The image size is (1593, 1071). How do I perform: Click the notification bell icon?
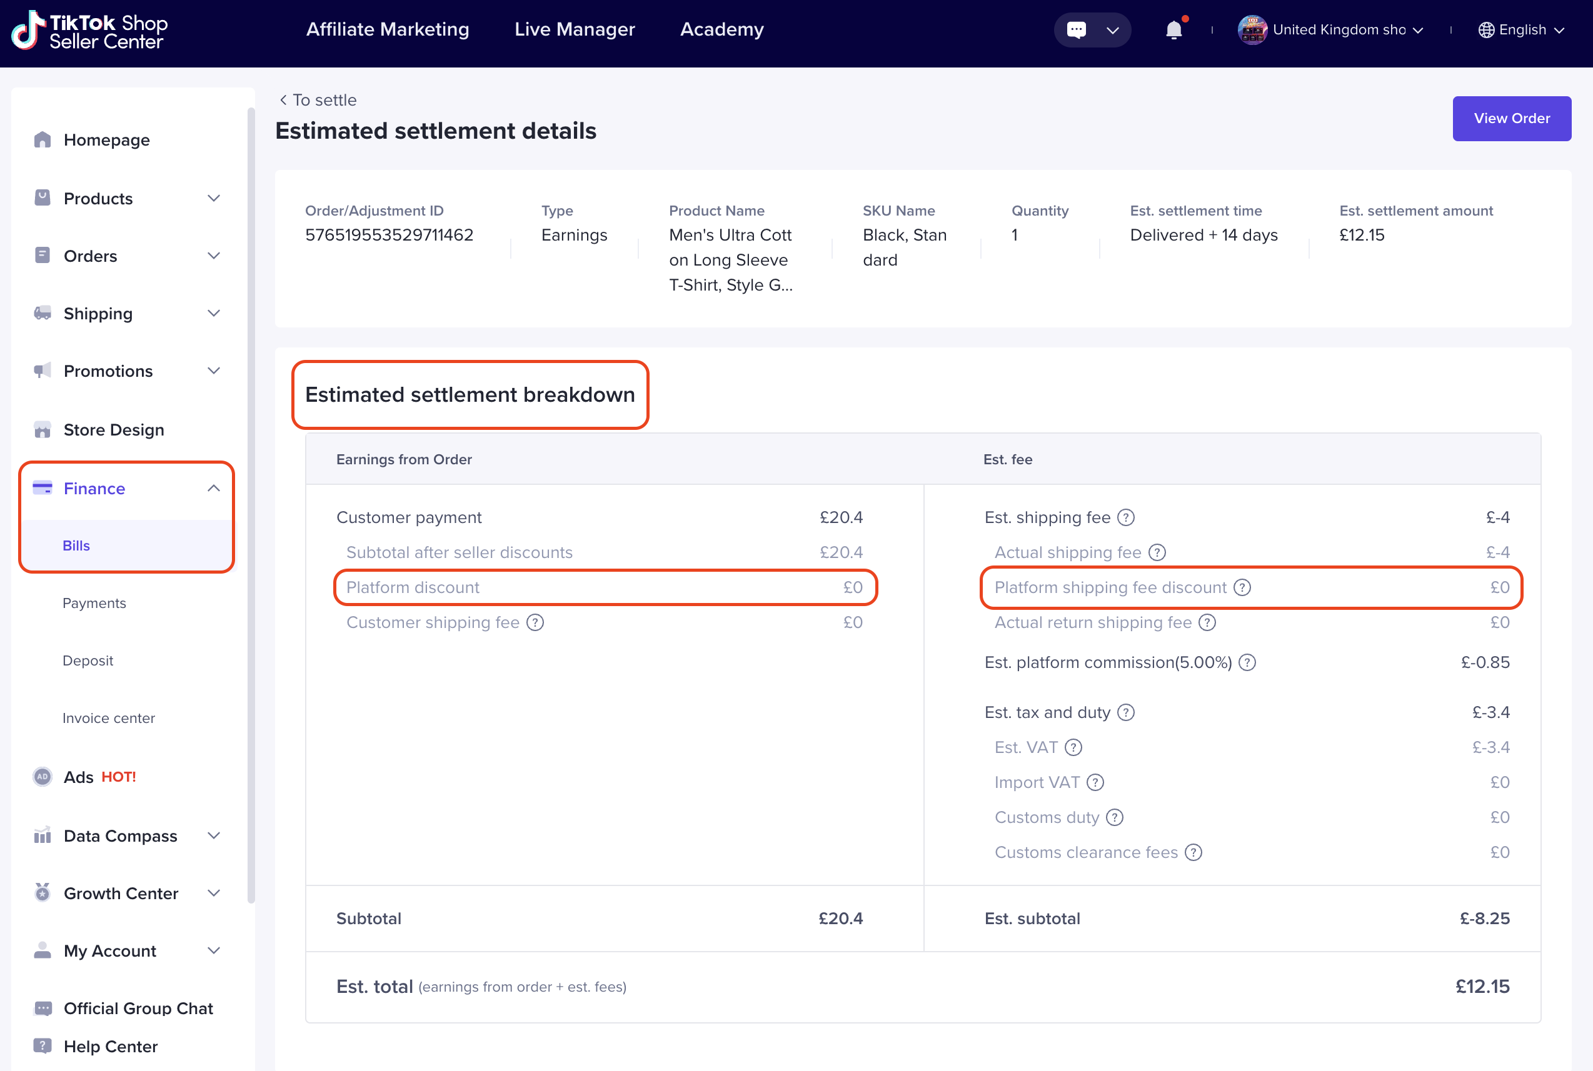tap(1173, 30)
